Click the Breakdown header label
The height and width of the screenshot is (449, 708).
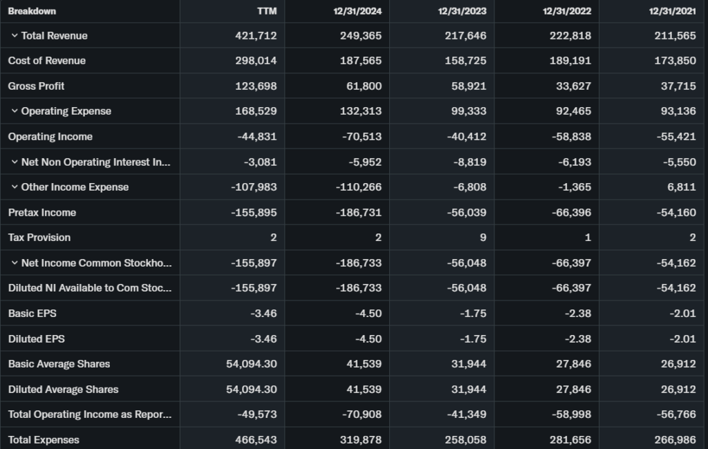point(32,11)
